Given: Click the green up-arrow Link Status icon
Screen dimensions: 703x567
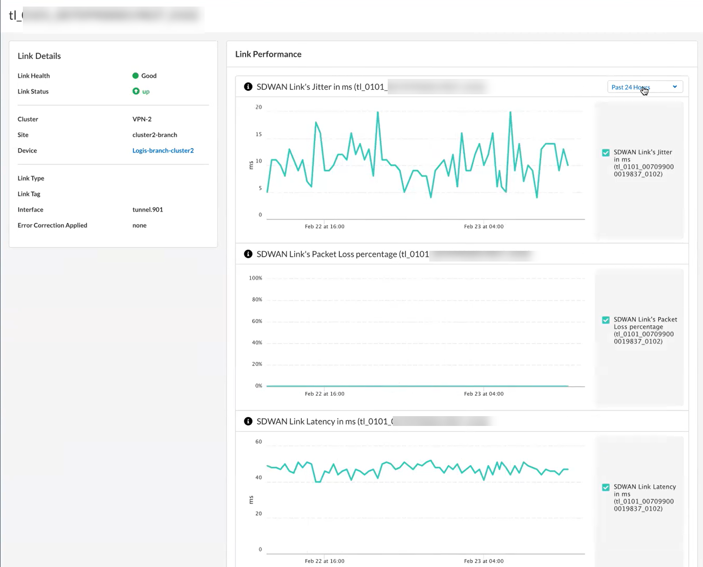Looking at the screenshot, I should tap(136, 92).
